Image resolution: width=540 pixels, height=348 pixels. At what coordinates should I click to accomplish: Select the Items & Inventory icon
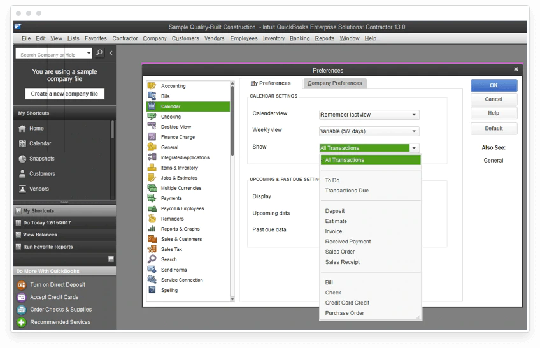(x=152, y=168)
